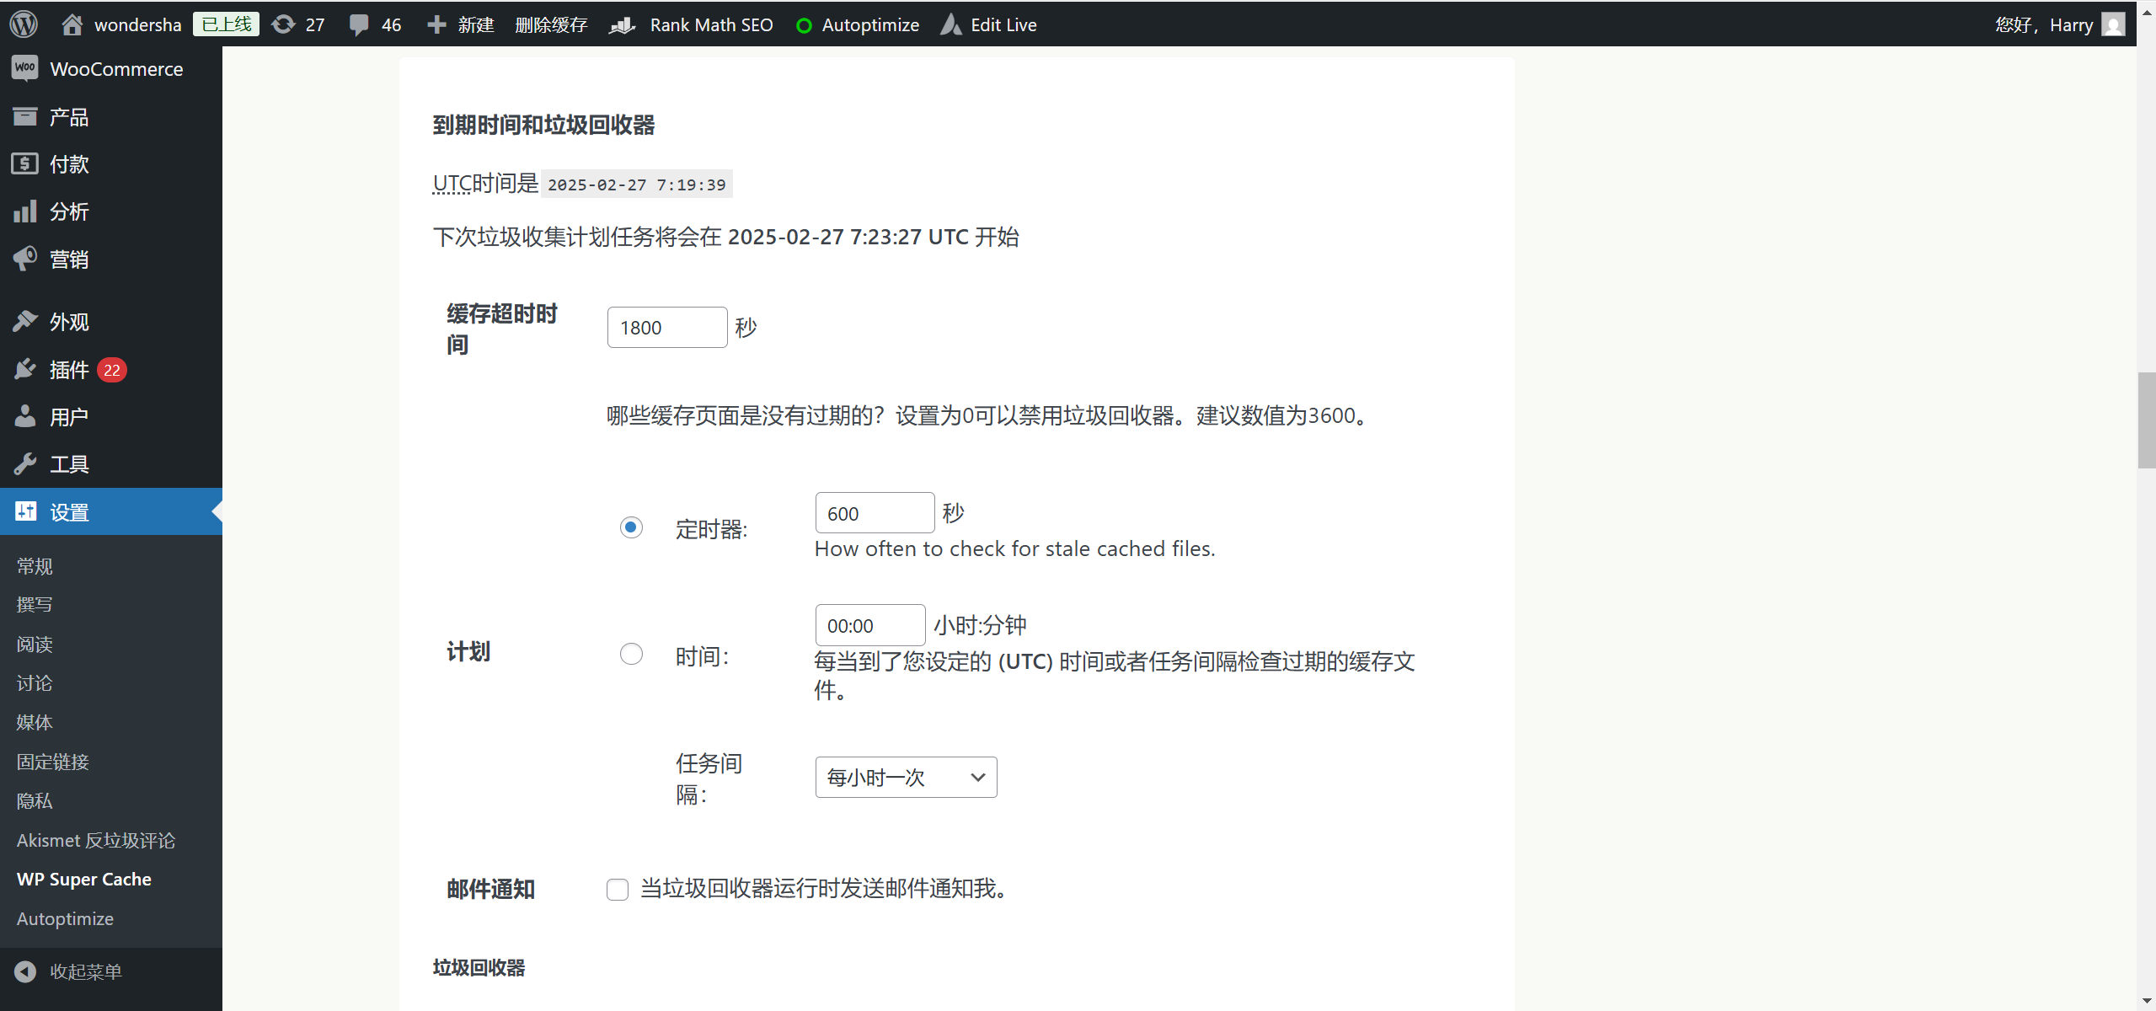Open the updates icon showing 27
2156x1011 pixels.
297,24
